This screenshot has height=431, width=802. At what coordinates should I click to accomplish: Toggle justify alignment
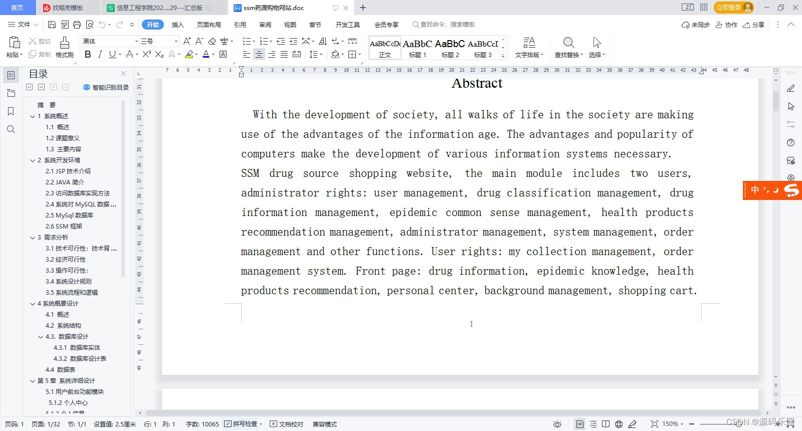coord(284,54)
